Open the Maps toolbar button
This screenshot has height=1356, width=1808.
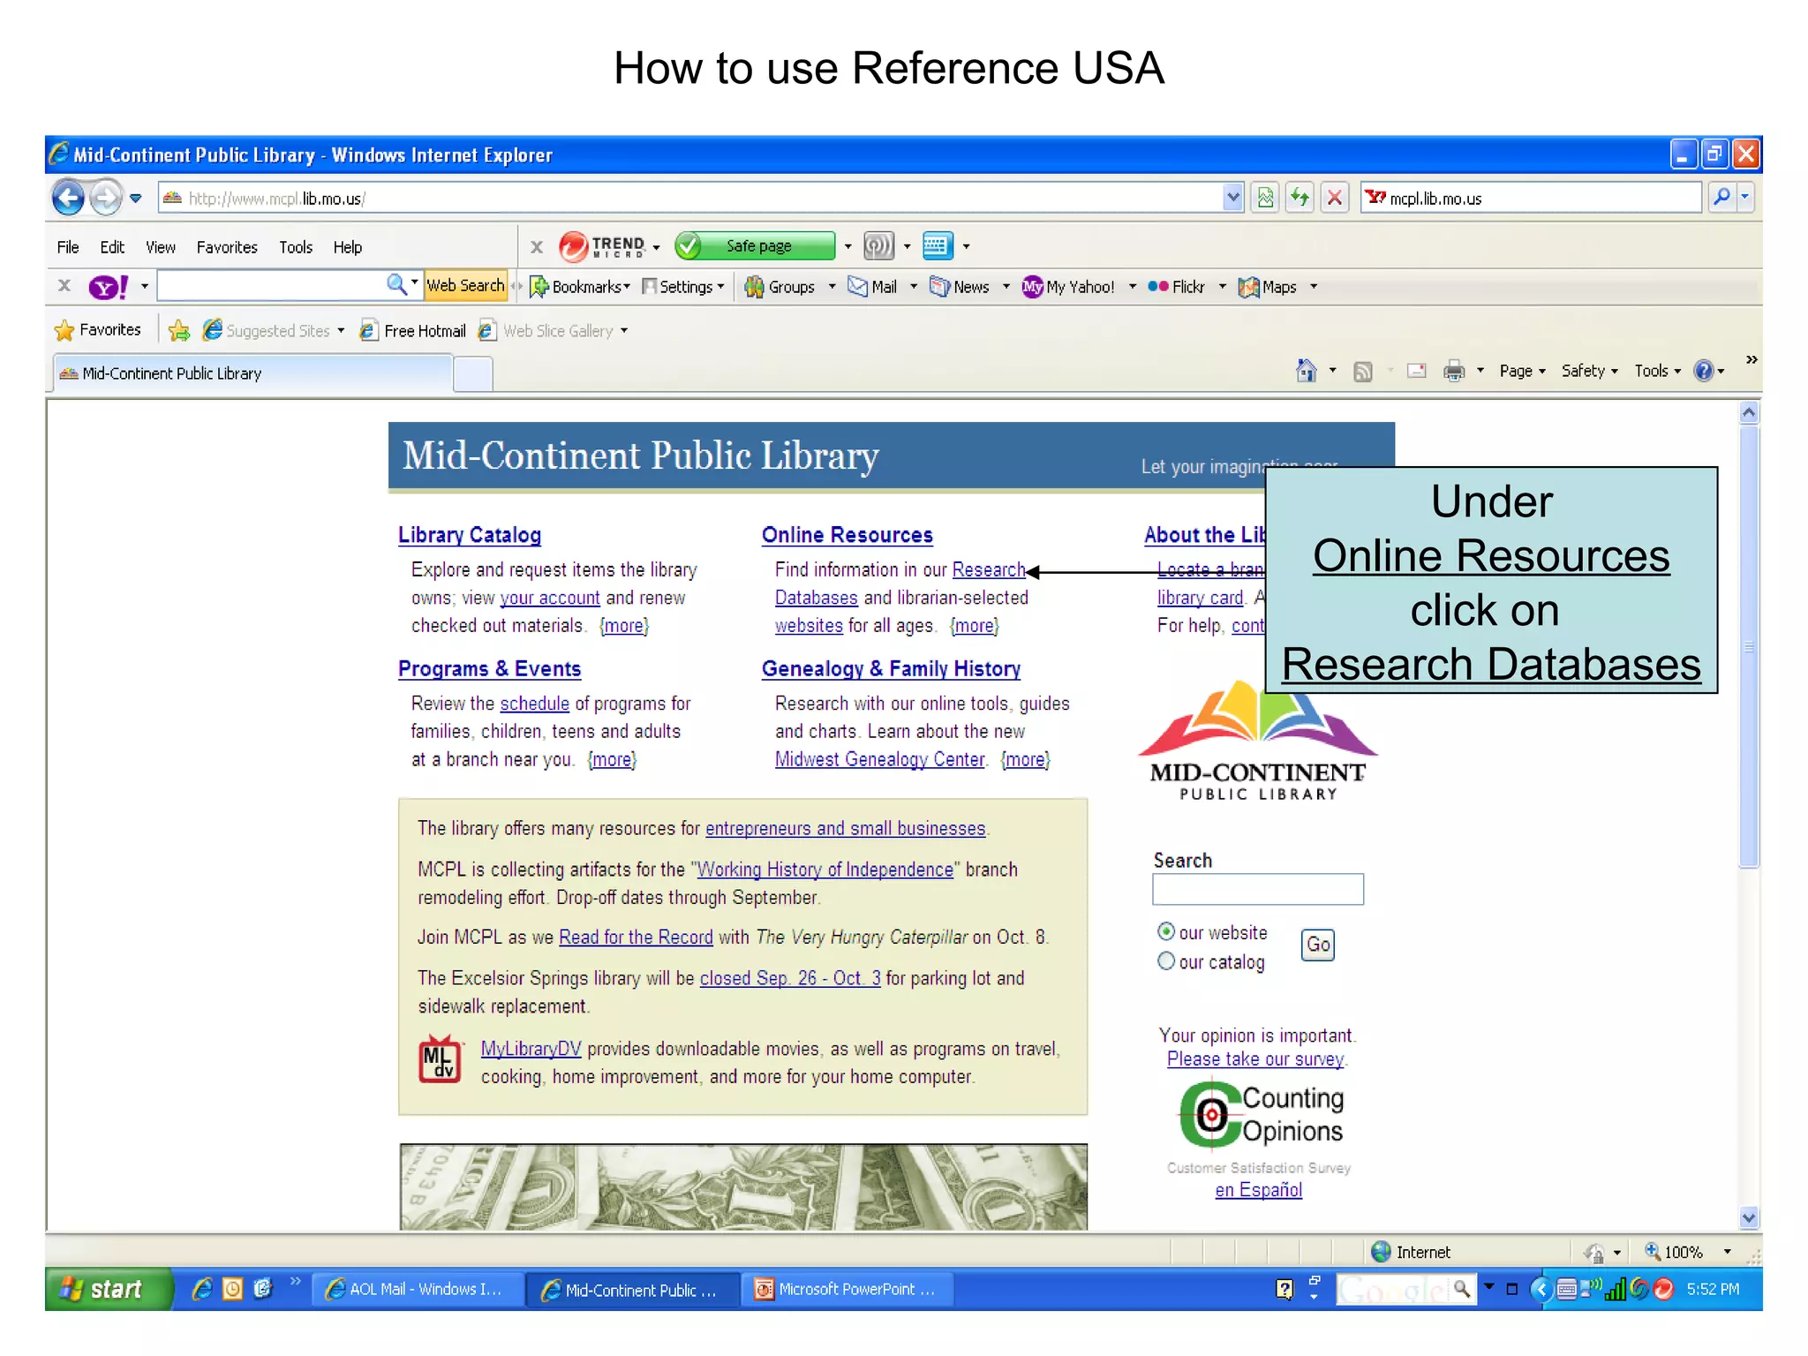[x=1268, y=287]
